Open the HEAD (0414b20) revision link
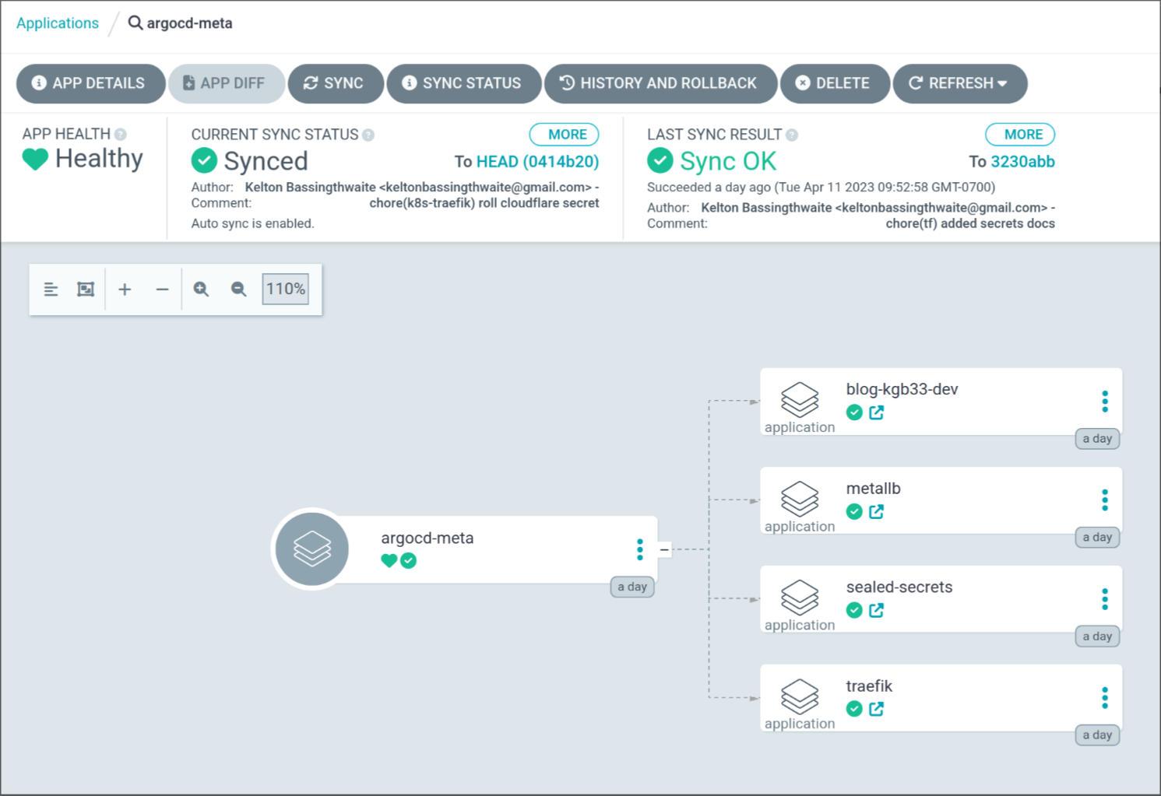 [537, 162]
